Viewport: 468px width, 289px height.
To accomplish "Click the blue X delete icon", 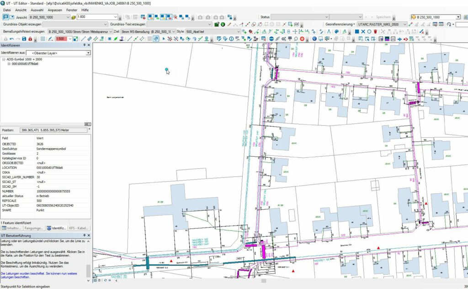I will click(x=363, y=31).
